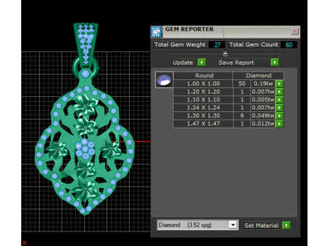
Task: Select the 1.00 X 1.00 size cell
Action: [203, 83]
